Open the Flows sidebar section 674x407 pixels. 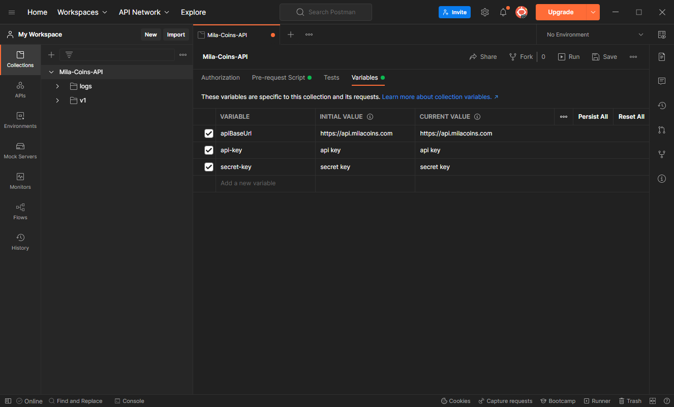[20, 212]
